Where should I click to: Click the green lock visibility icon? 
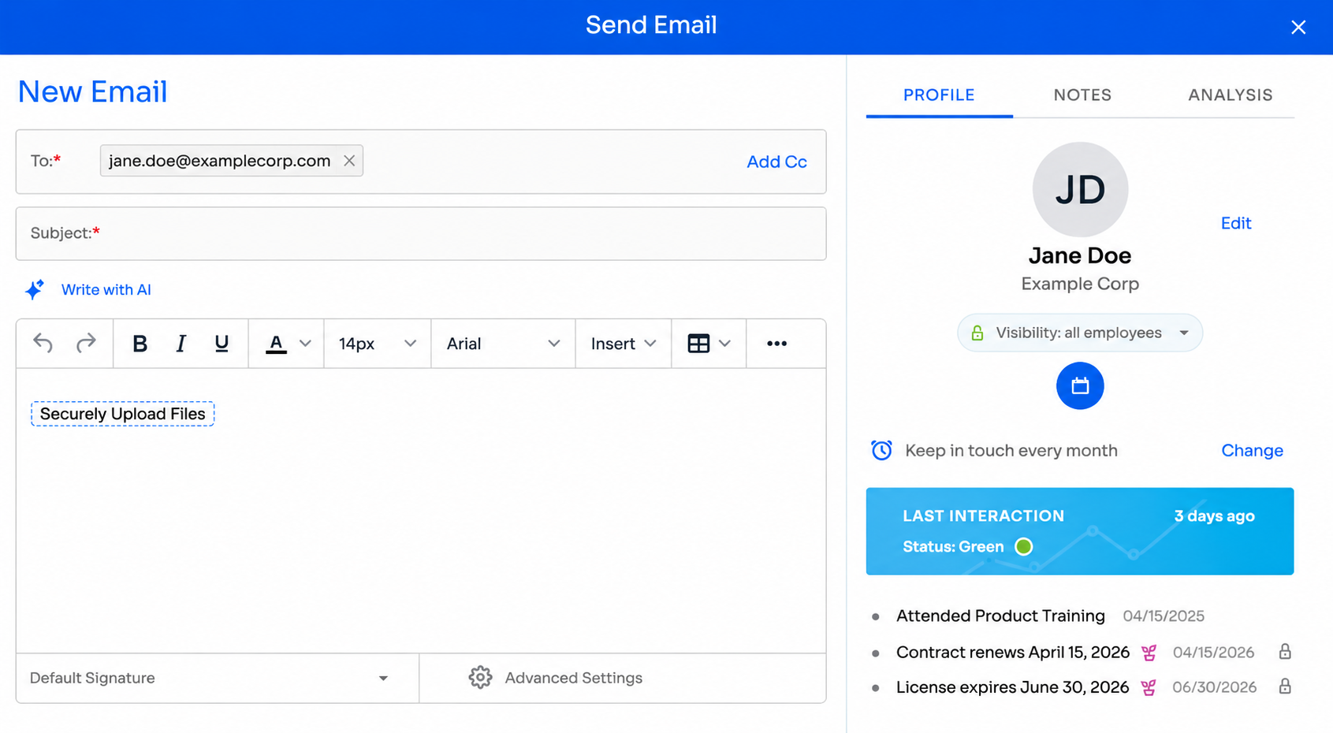(977, 333)
